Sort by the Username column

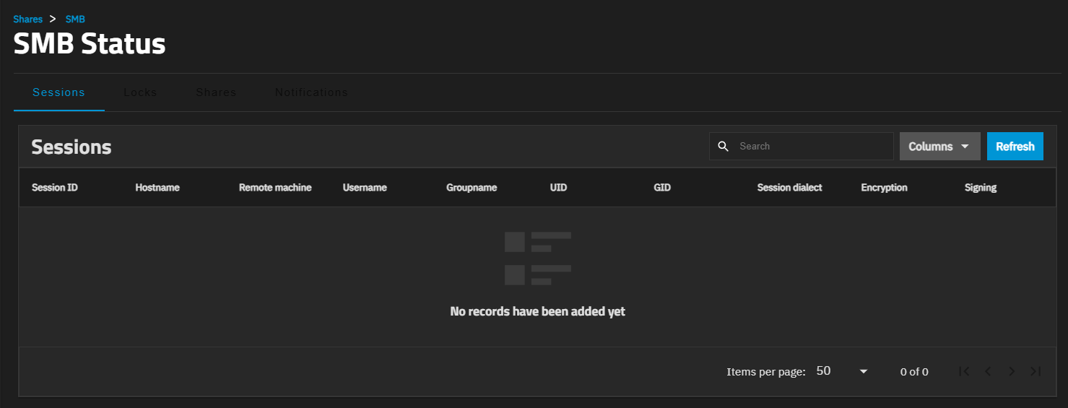coord(365,188)
